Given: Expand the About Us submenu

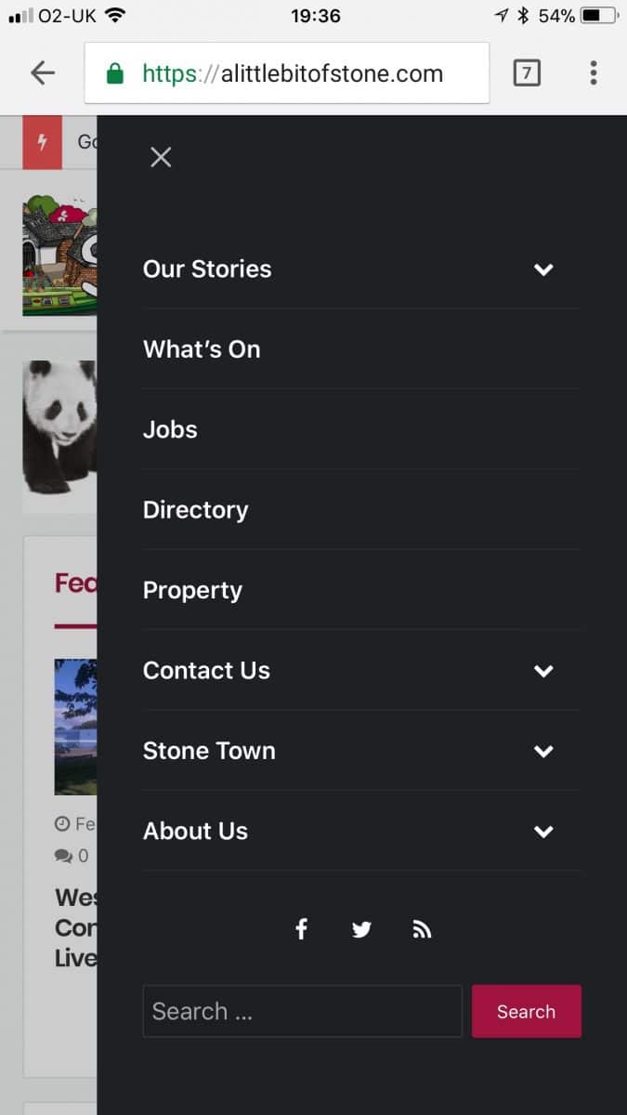Looking at the screenshot, I should point(543,832).
